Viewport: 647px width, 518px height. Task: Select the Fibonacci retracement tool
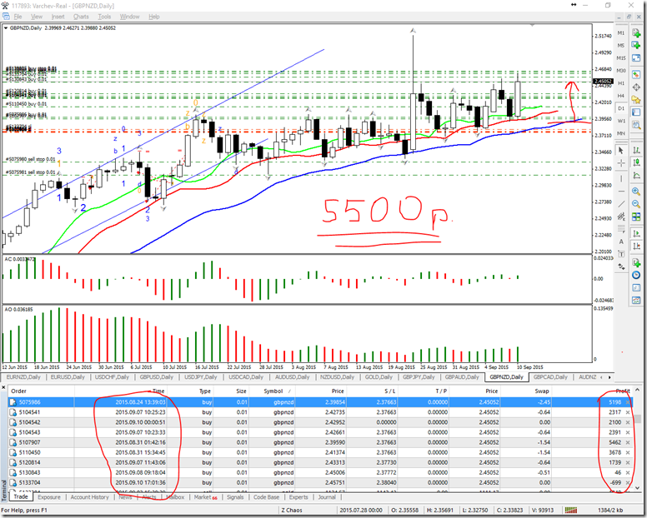pos(621,229)
